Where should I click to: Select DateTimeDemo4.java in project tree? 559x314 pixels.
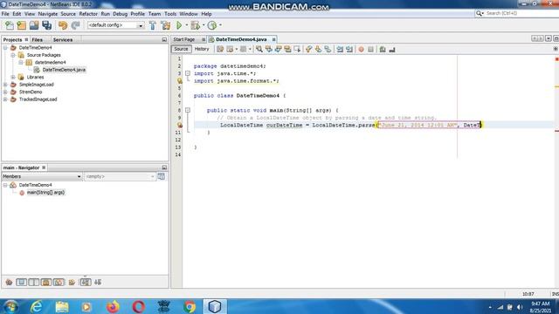pyautogui.click(x=64, y=70)
